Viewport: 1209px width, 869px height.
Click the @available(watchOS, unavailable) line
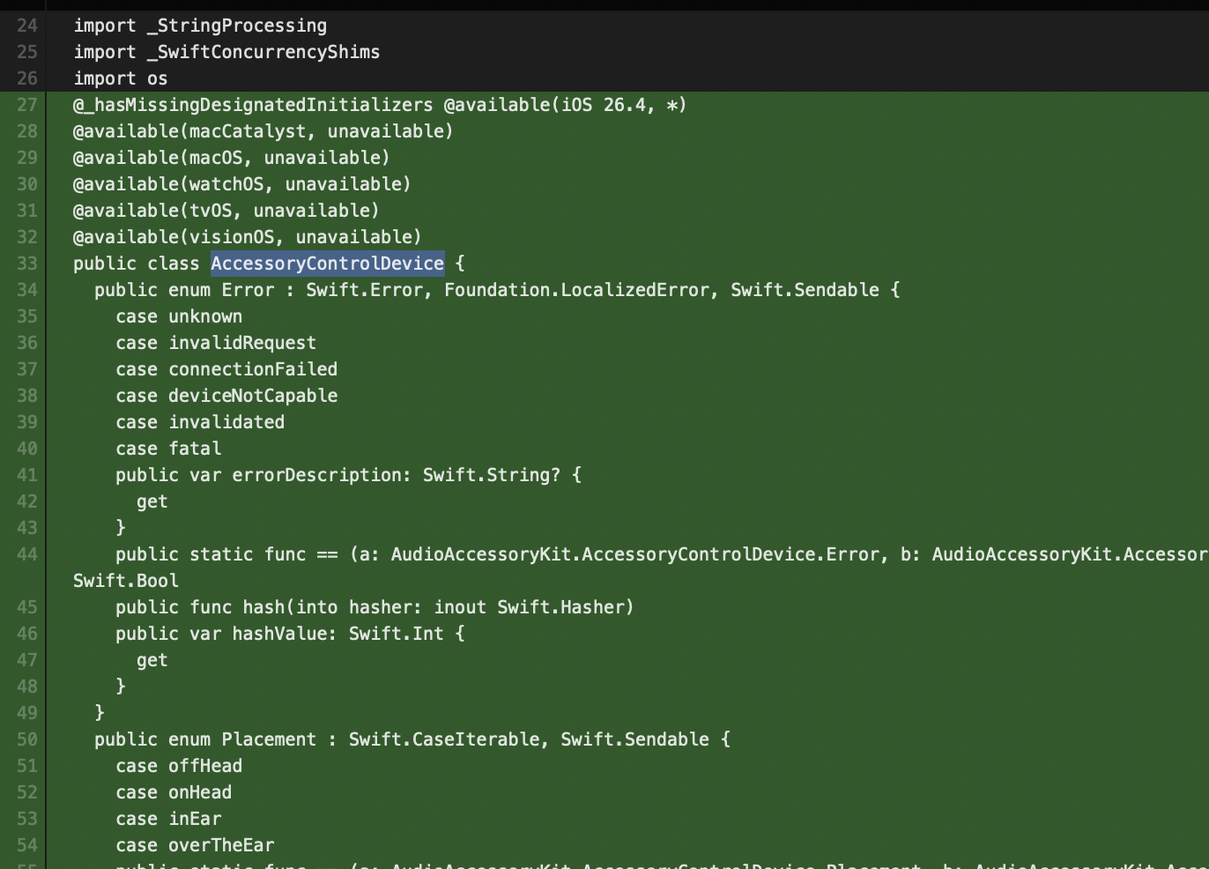[x=241, y=184]
